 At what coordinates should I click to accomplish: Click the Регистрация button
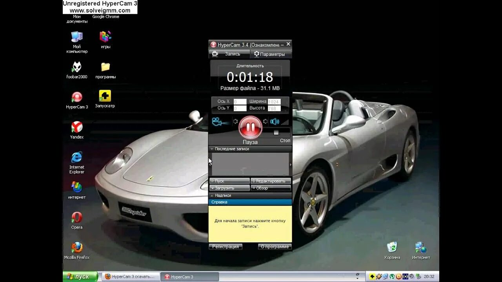226,247
